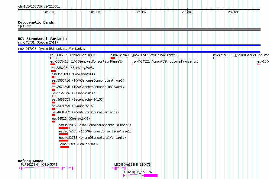
Task: Click the red bar under nsv4049549
Action: pyautogui.click(x=113, y=58)
